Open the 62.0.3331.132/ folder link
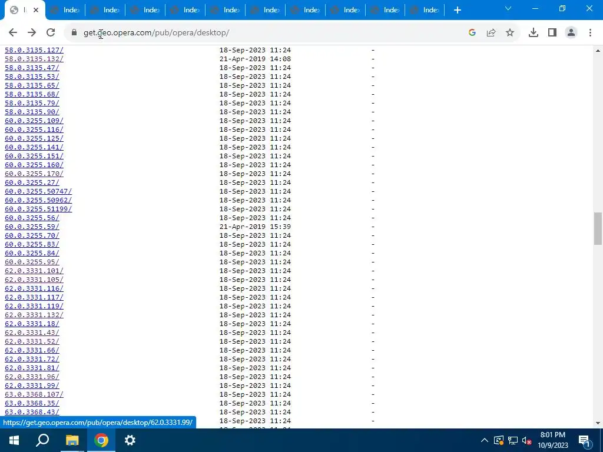This screenshot has height=452, width=603. coord(34,315)
